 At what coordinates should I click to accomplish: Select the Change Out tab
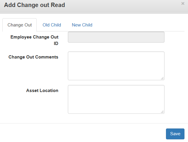(x=20, y=25)
